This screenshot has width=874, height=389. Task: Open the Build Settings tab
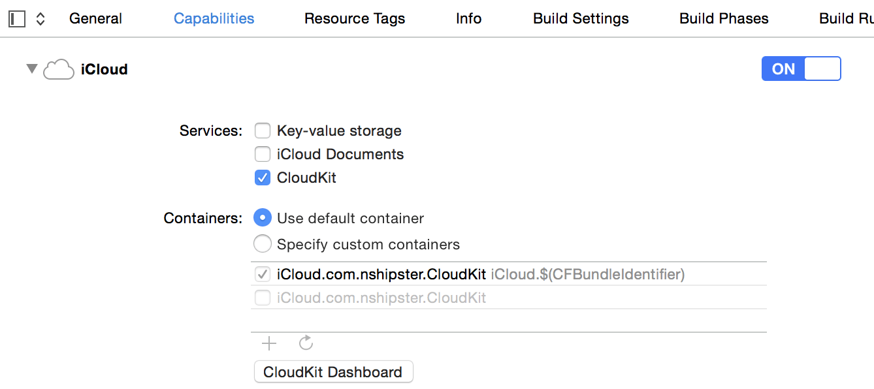(580, 18)
